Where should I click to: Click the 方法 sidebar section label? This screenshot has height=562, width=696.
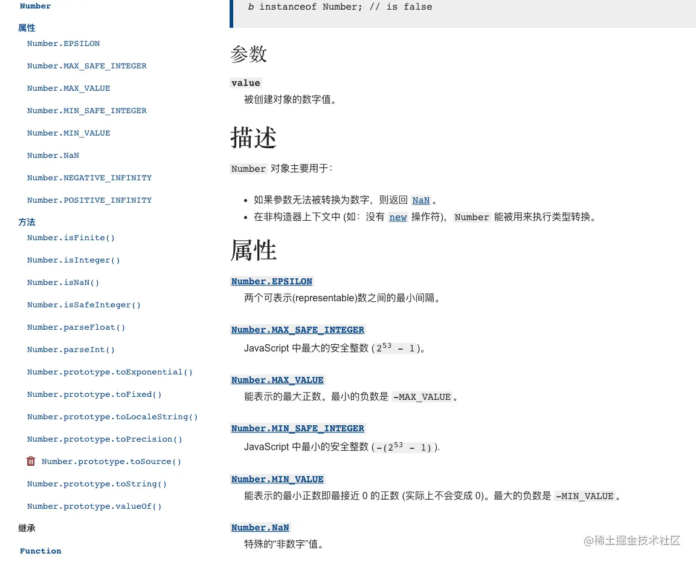[x=27, y=222]
